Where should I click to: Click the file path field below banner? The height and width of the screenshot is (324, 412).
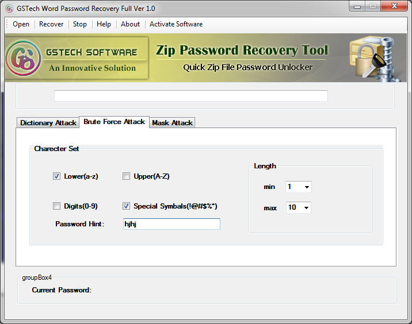[x=190, y=96]
